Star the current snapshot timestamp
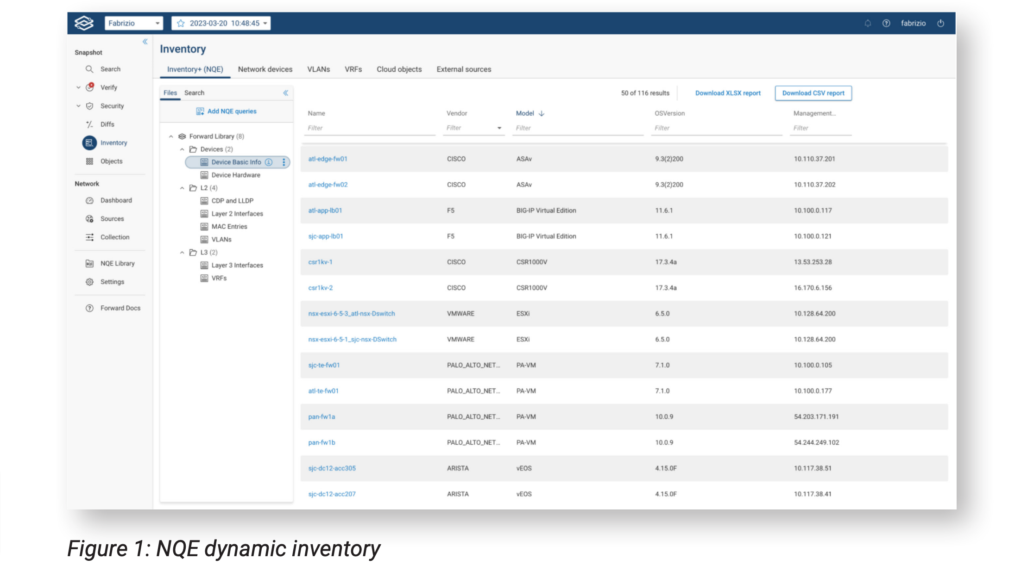This screenshot has height=571, width=1021. click(x=181, y=23)
